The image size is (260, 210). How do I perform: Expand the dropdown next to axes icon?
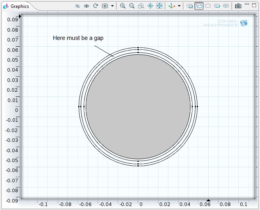tap(179, 6)
